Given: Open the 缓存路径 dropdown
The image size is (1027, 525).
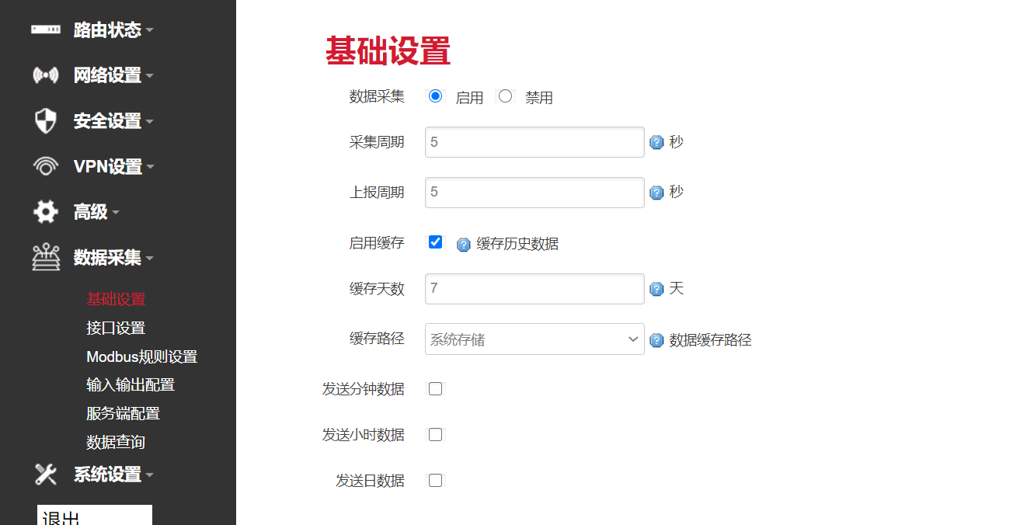Looking at the screenshot, I should 534,339.
